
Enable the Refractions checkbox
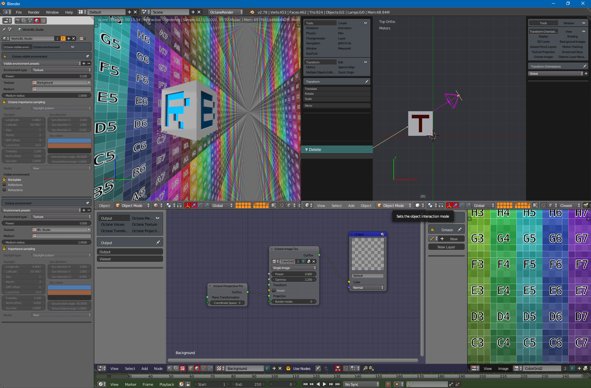point(5,190)
